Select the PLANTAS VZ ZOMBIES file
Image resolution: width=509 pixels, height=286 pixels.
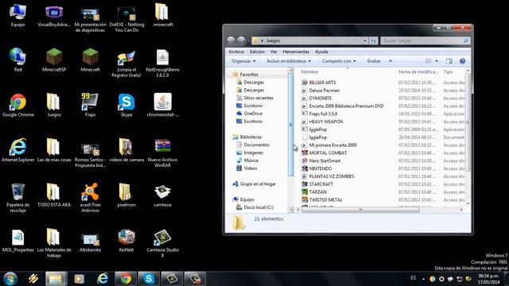coord(332,176)
